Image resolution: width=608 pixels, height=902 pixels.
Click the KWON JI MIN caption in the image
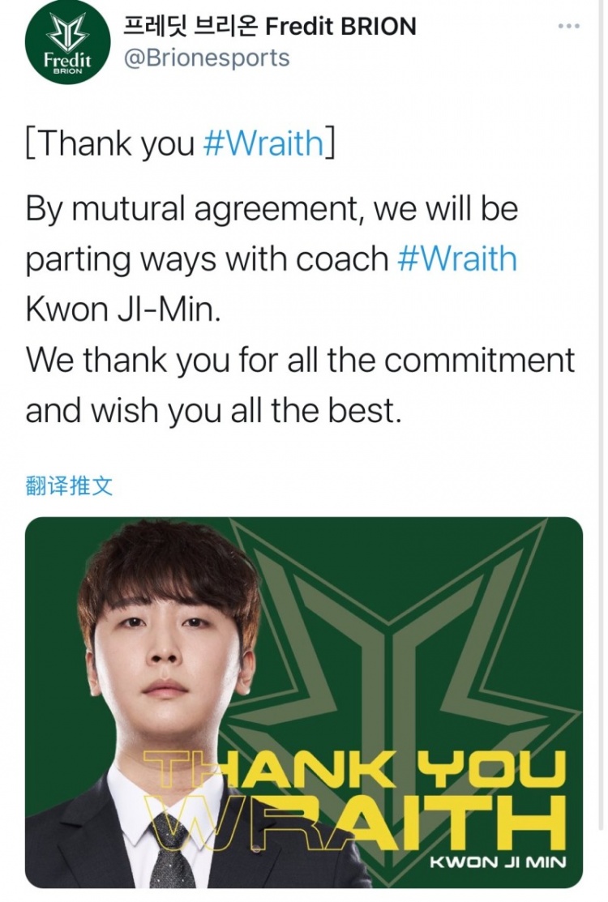point(498,861)
